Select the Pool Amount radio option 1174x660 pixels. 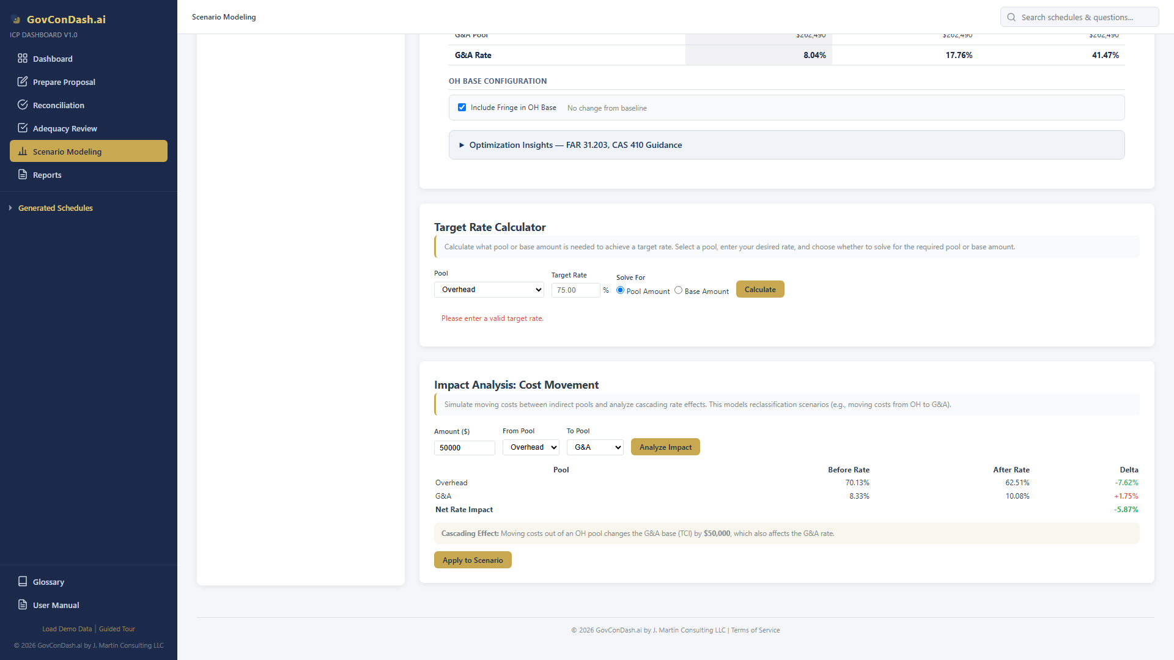[x=621, y=290]
